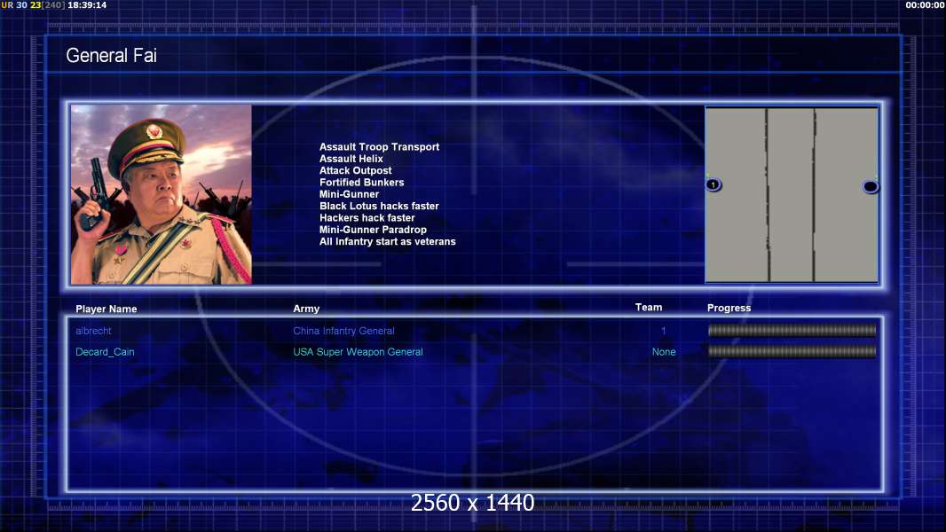Click the 'Team' column header
946x532 pixels.
[649, 308]
